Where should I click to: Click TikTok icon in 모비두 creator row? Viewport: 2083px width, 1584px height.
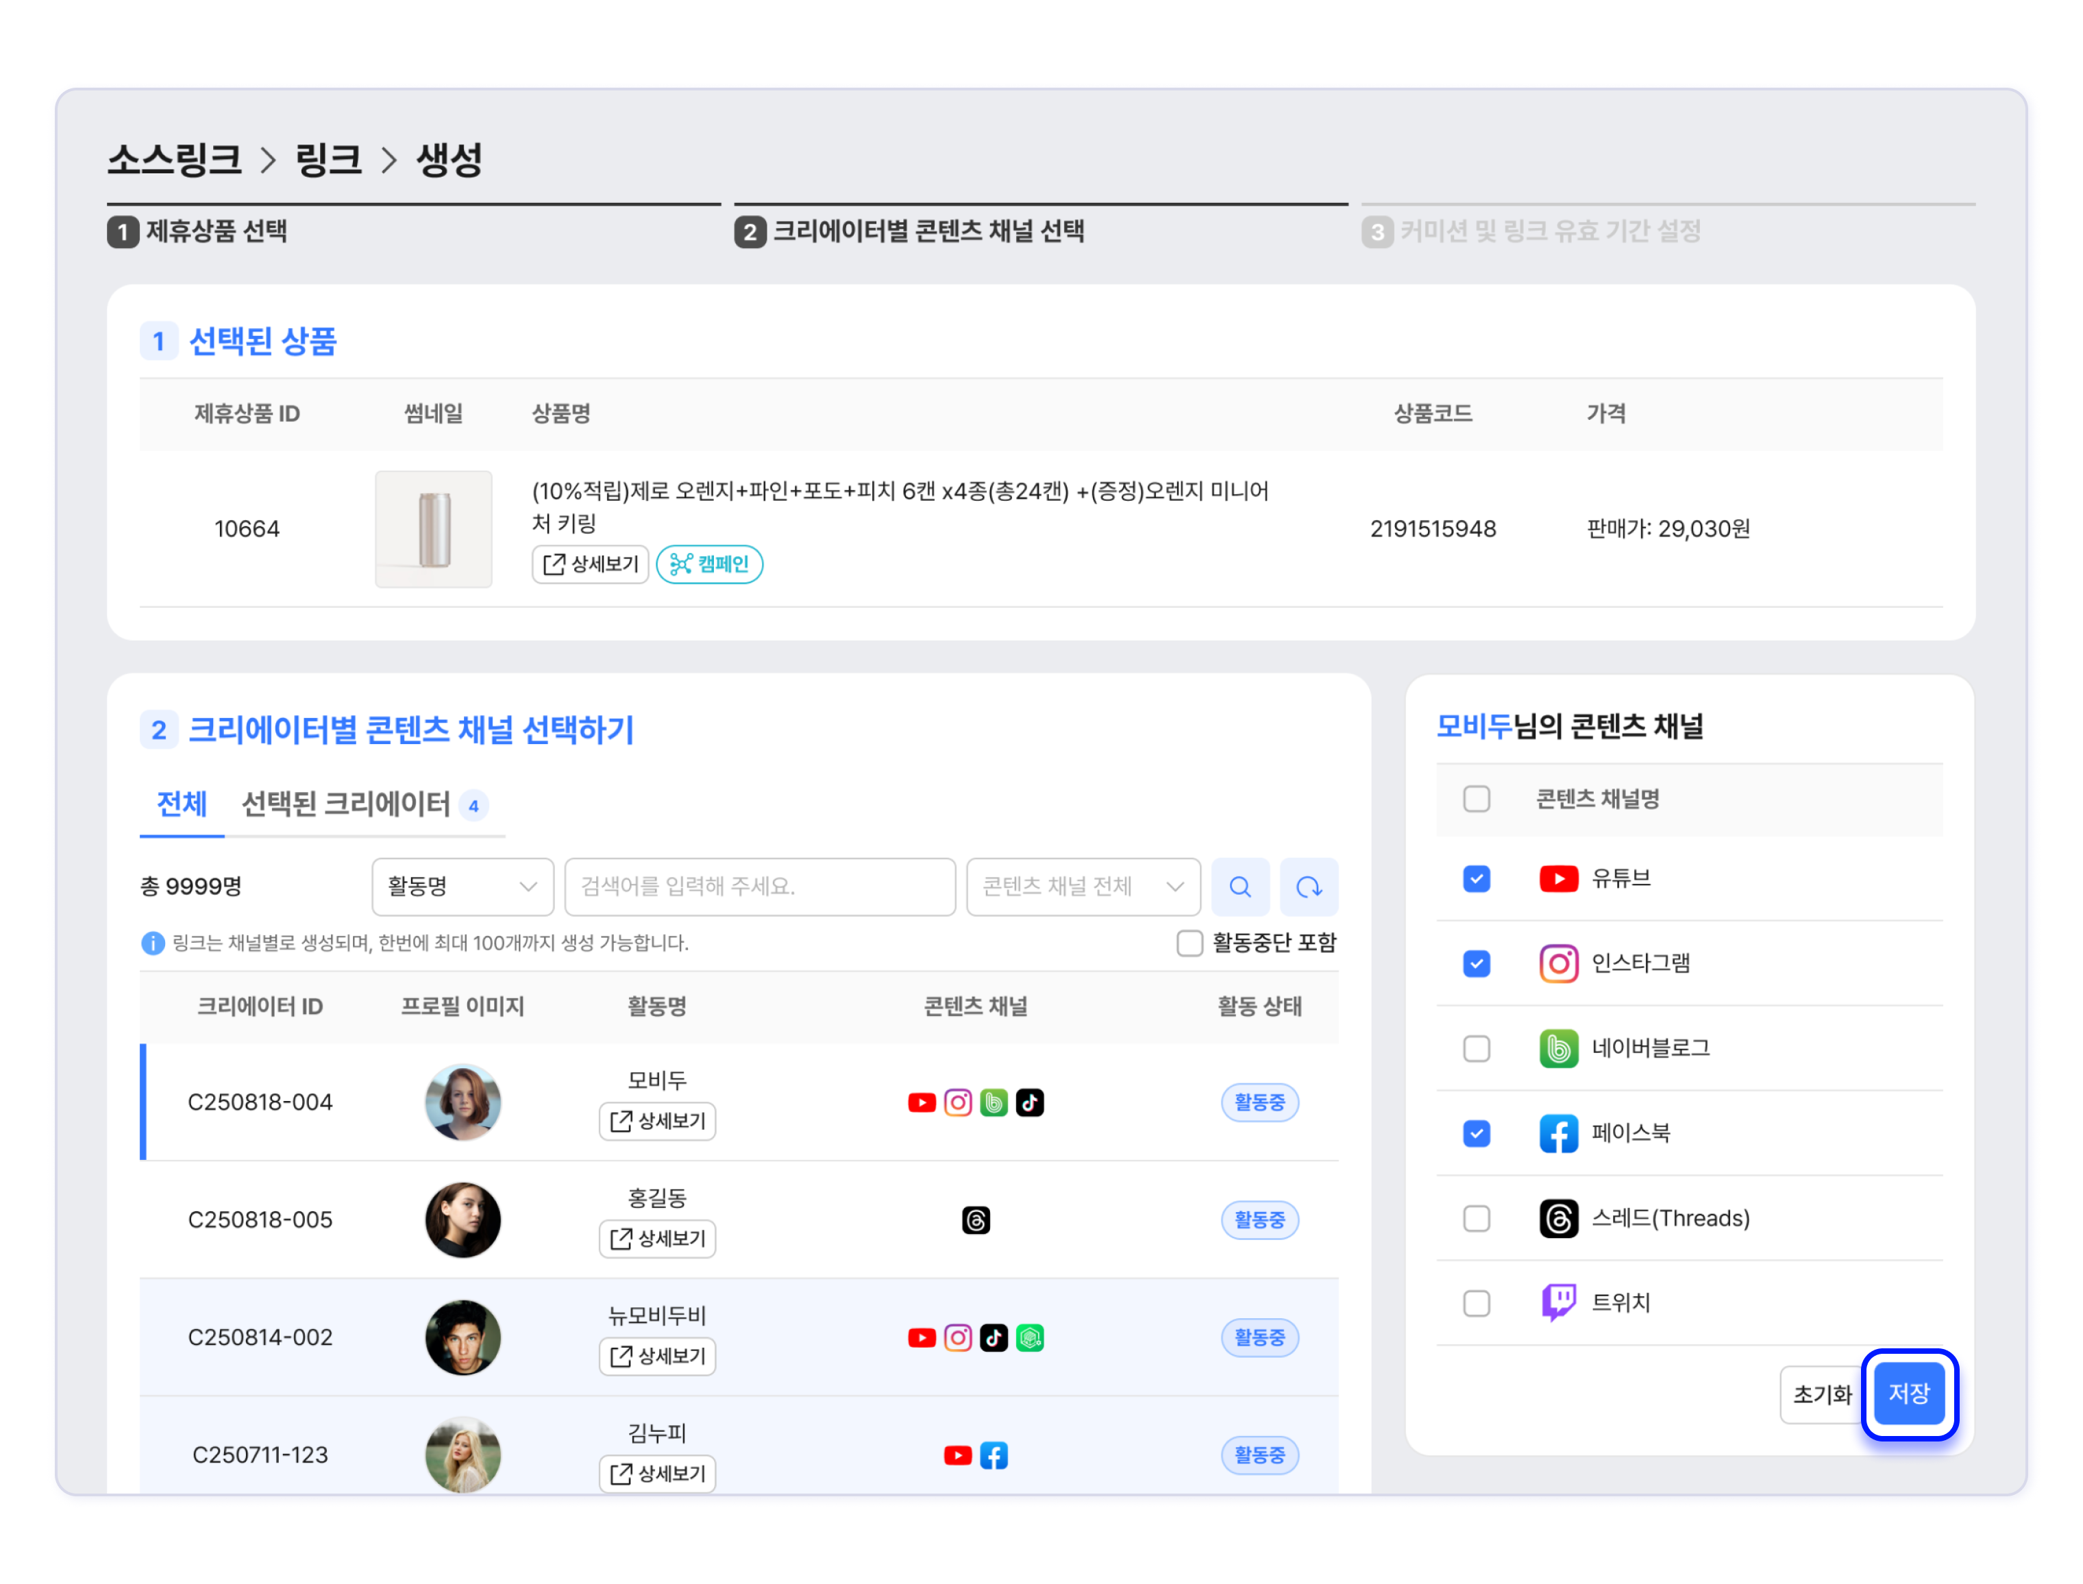pos(1028,1102)
